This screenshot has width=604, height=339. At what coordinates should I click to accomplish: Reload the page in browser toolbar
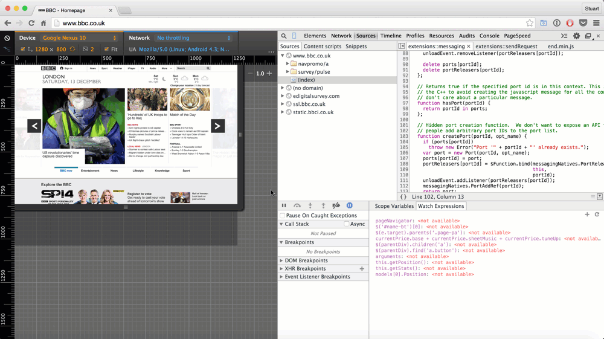(31, 23)
